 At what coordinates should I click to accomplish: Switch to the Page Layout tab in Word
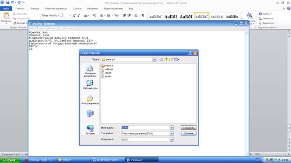tap(56, 9)
